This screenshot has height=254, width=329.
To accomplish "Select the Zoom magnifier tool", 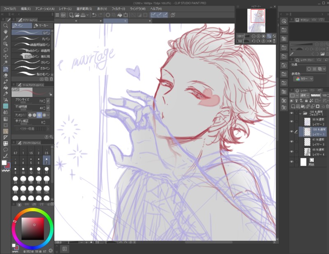I will pyautogui.click(x=6, y=25).
